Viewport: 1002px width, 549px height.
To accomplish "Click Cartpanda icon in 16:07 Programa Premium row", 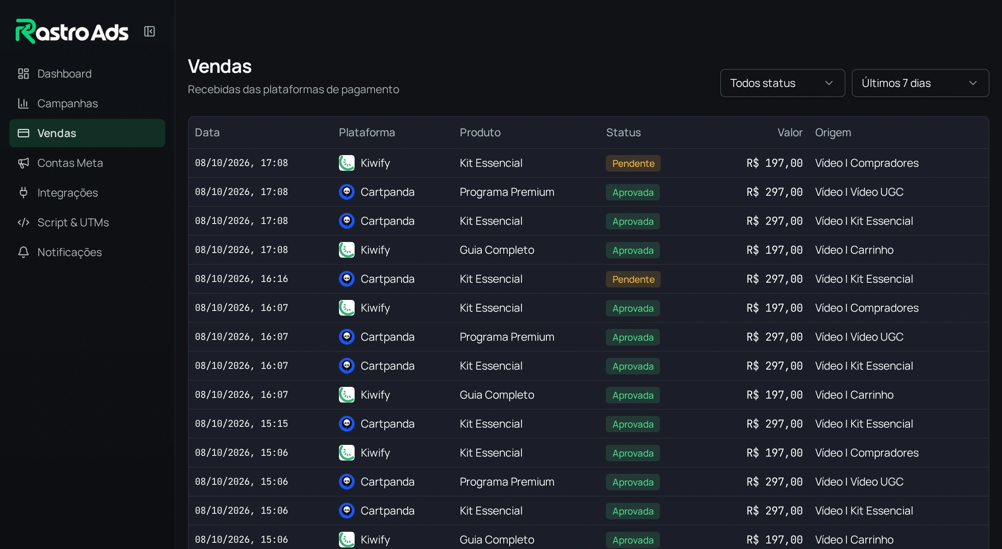I will [x=347, y=337].
